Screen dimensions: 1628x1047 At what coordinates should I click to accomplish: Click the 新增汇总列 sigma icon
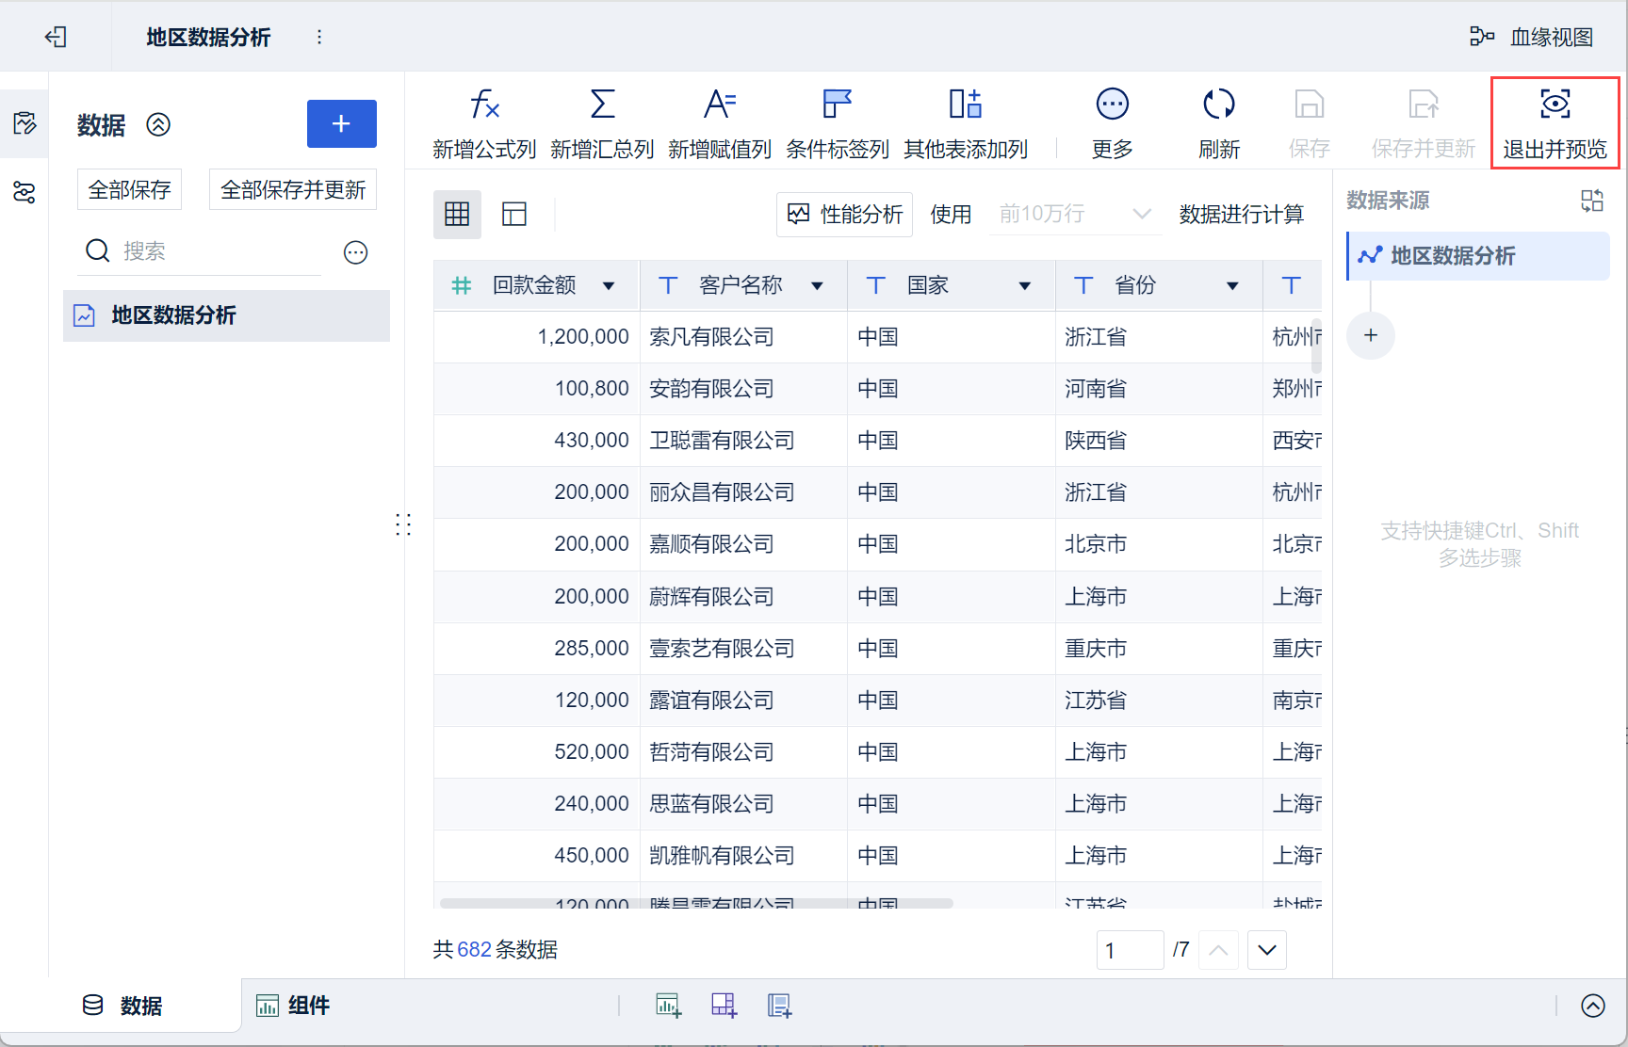[602, 105]
